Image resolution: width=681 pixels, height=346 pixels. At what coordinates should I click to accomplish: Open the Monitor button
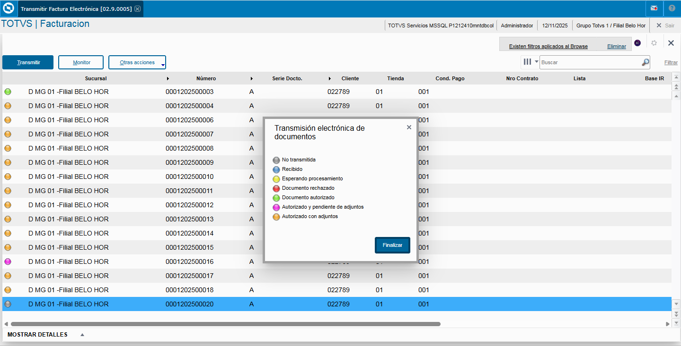click(81, 62)
